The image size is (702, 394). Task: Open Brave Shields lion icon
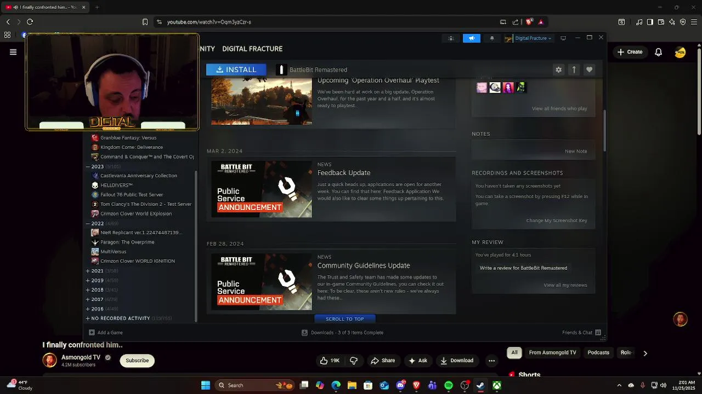click(x=529, y=22)
